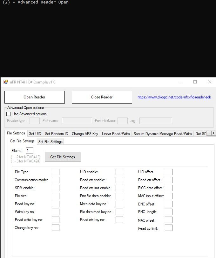Click the File size value box

pyautogui.click(x=56, y=196)
